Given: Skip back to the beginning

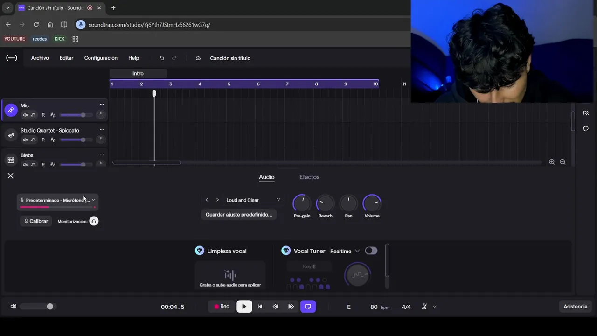Looking at the screenshot, I should click(260, 307).
